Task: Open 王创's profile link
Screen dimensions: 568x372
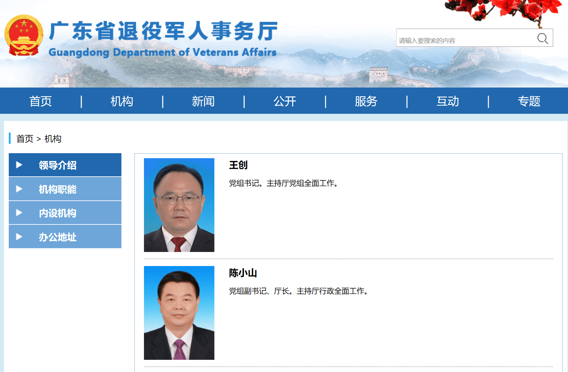Action: [238, 166]
